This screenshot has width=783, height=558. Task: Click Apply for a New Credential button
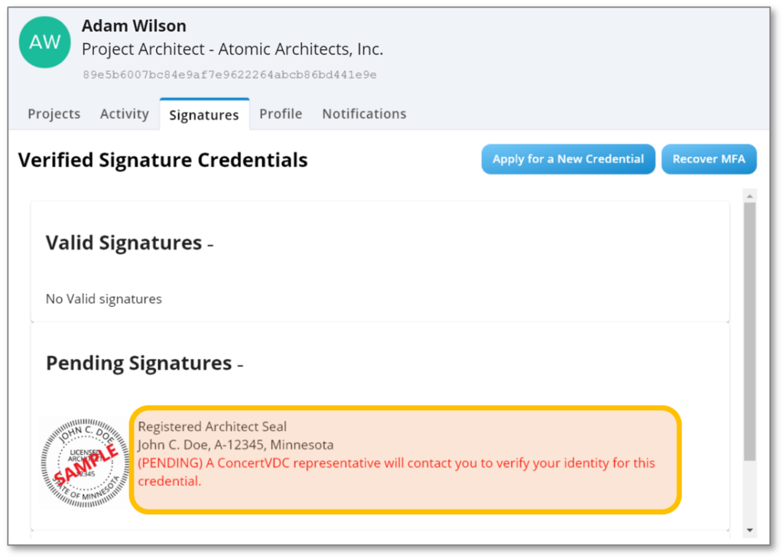pyautogui.click(x=568, y=159)
